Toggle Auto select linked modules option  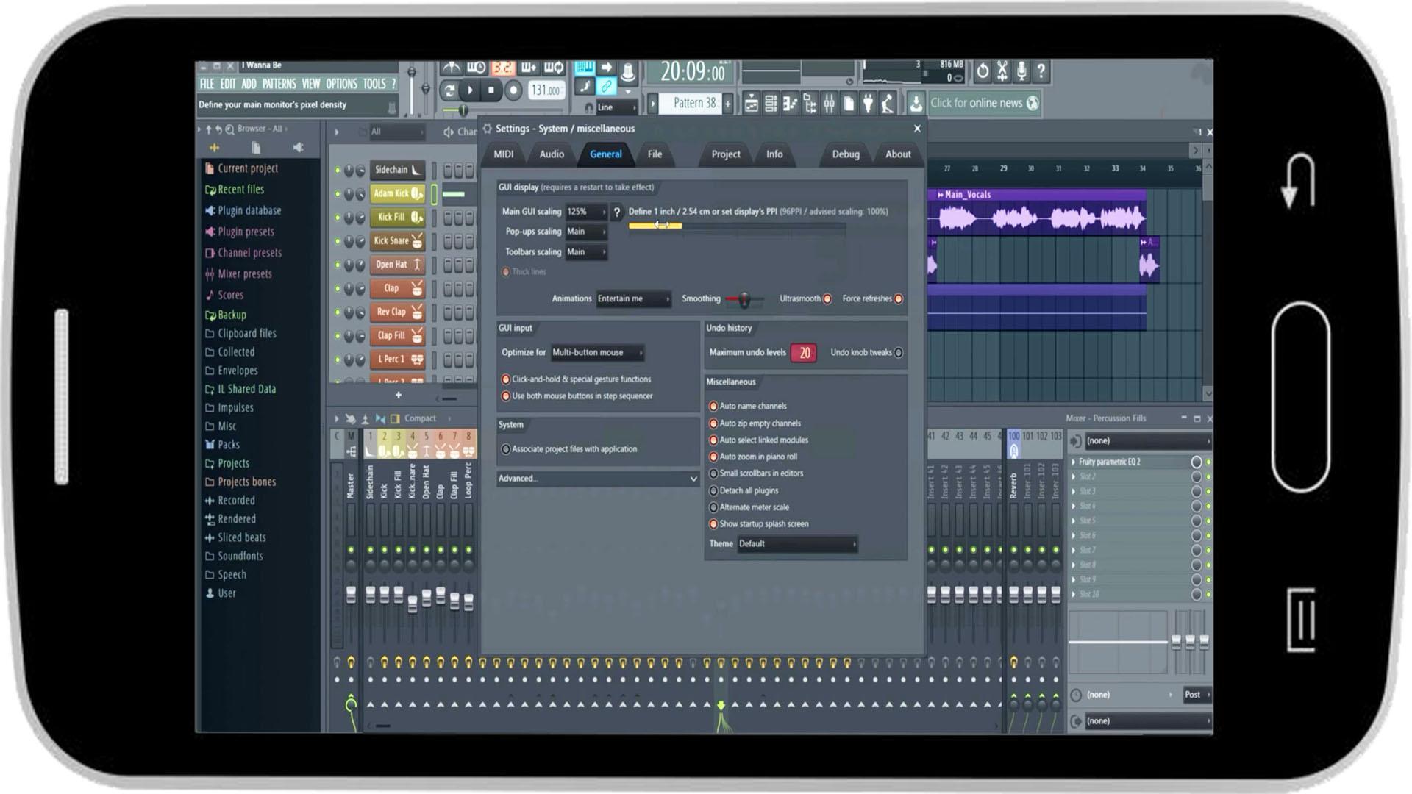[713, 439]
